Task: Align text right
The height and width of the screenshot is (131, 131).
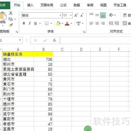Action: coord(103,23)
